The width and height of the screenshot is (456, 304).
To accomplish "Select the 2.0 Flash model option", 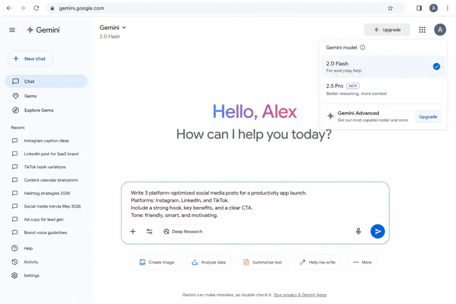I will [x=383, y=67].
